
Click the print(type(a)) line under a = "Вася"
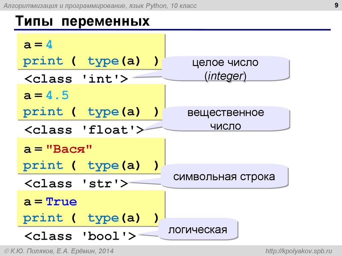pyautogui.click(x=91, y=165)
